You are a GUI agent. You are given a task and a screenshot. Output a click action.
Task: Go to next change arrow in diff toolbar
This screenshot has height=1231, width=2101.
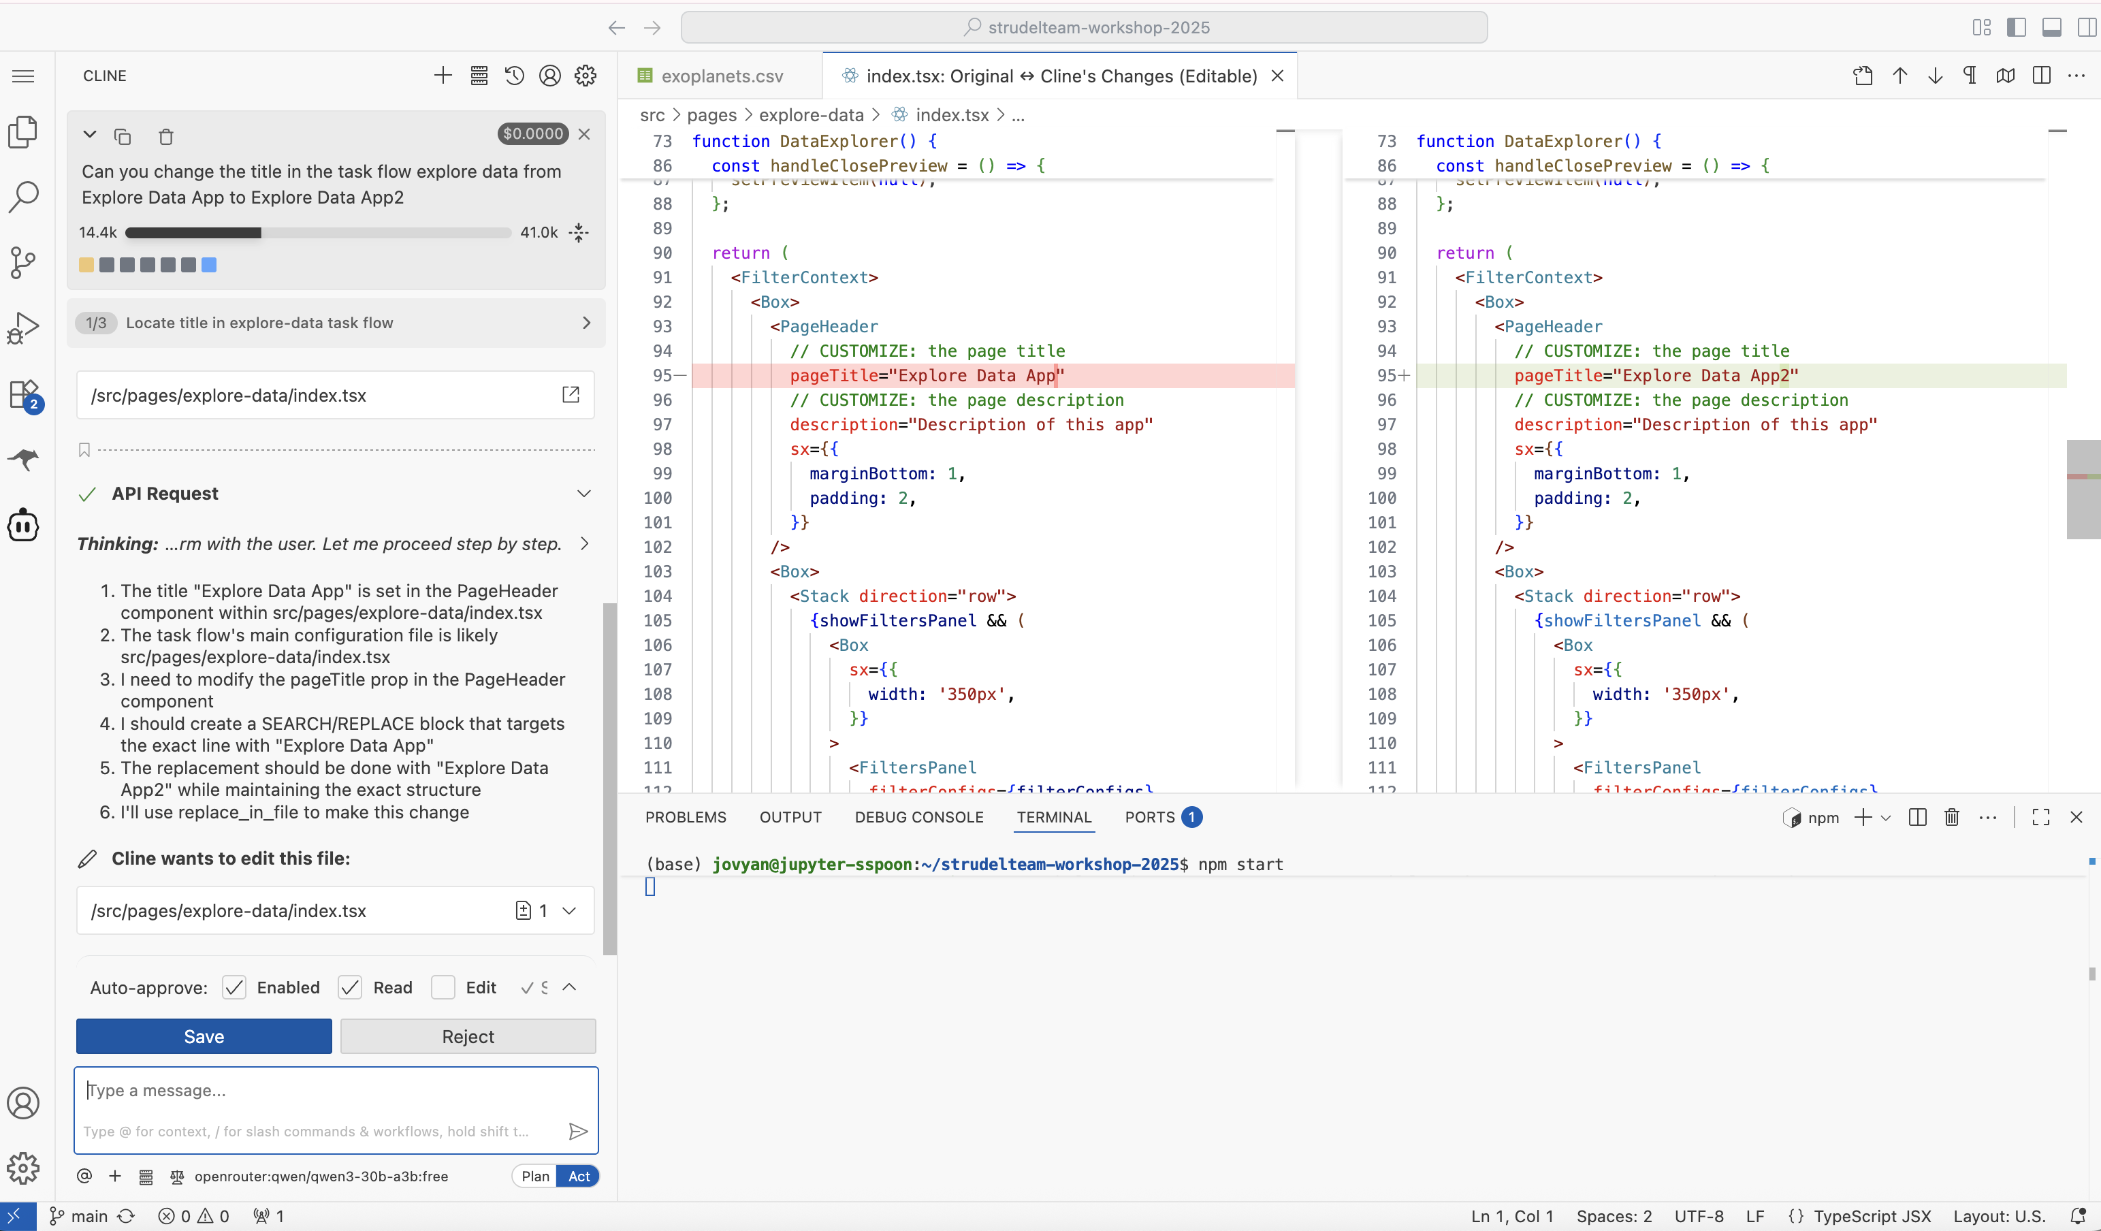tap(1935, 76)
